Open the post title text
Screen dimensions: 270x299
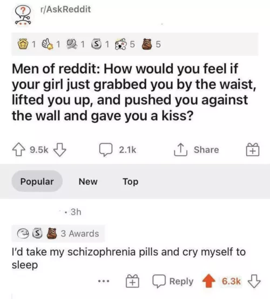pos(134,92)
